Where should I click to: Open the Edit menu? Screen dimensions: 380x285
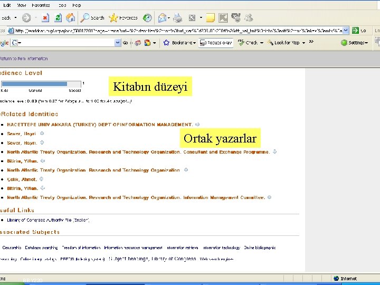pyautogui.click(x=7, y=5)
